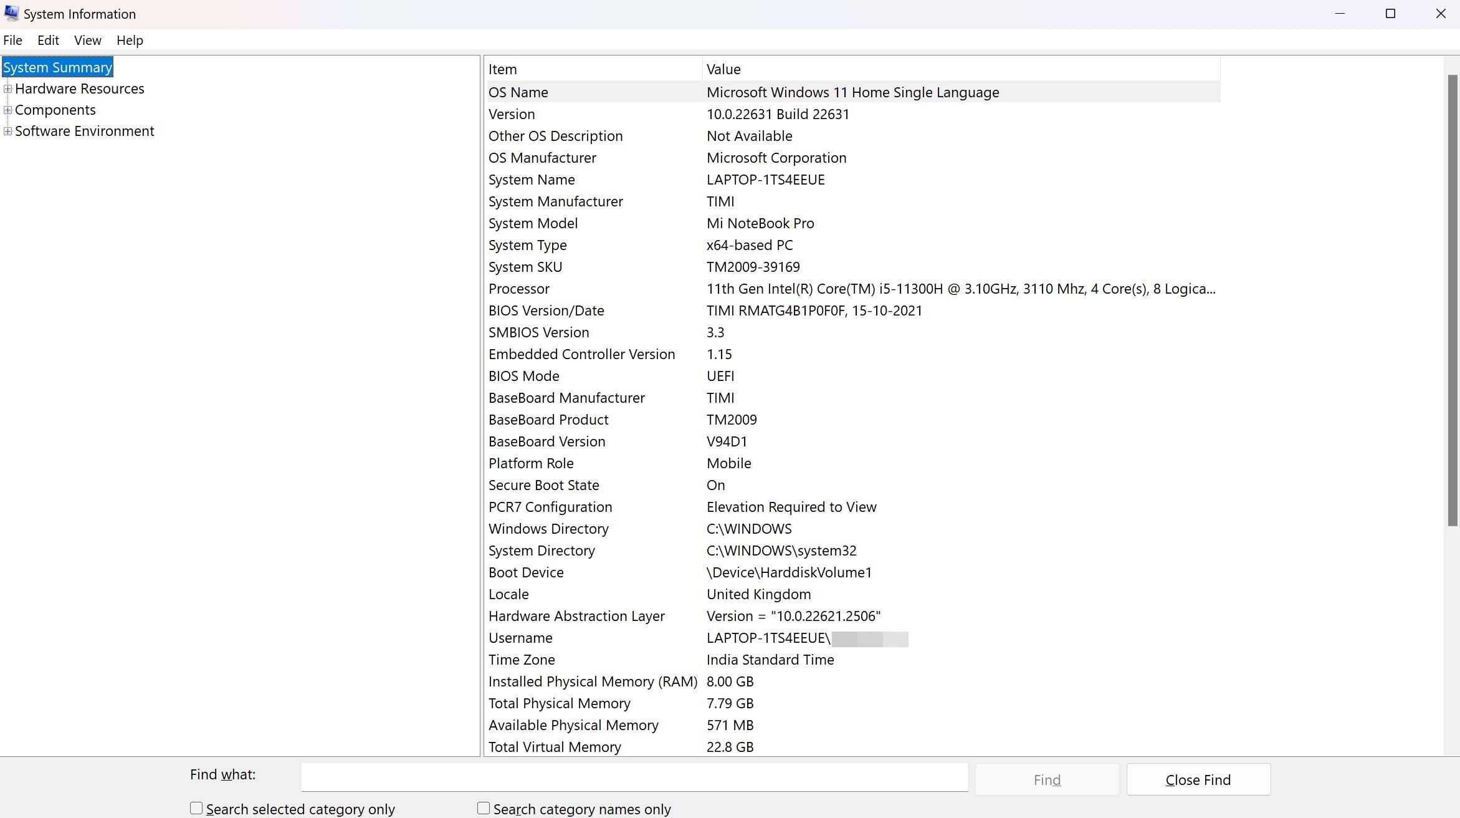Image resolution: width=1460 pixels, height=818 pixels.
Task: Expand the Hardware Resources tree node
Action: tap(7, 89)
